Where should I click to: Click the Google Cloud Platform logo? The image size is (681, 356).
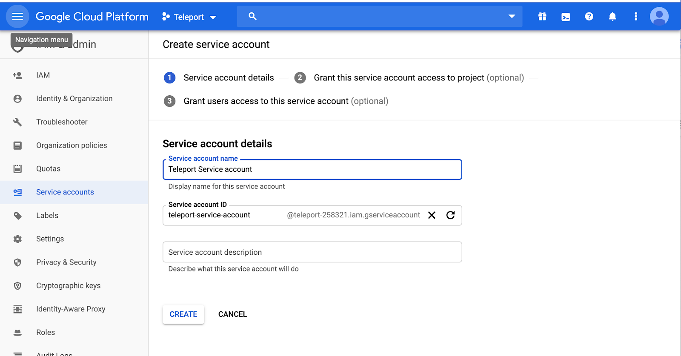[x=92, y=17]
